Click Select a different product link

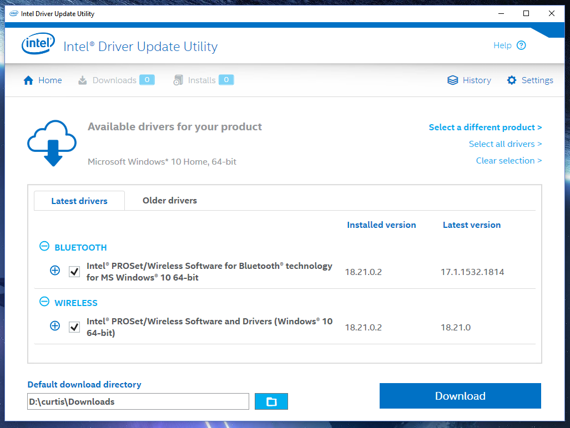pyautogui.click(x=485, y=128)
